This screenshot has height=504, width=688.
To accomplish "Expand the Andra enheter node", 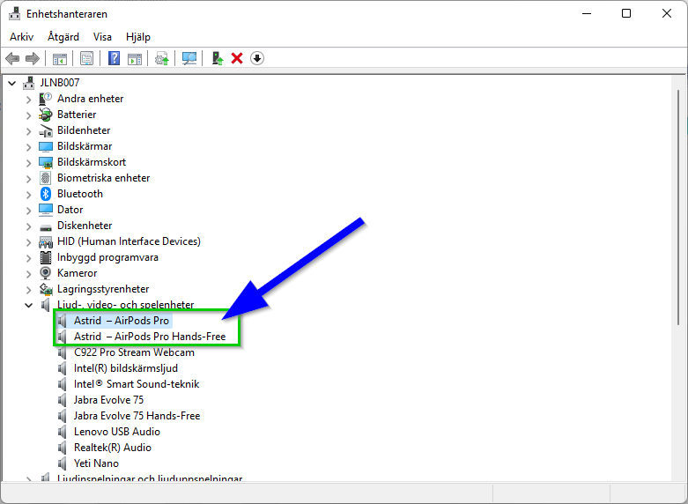I will pyautogui.click(x=29, y=100).
